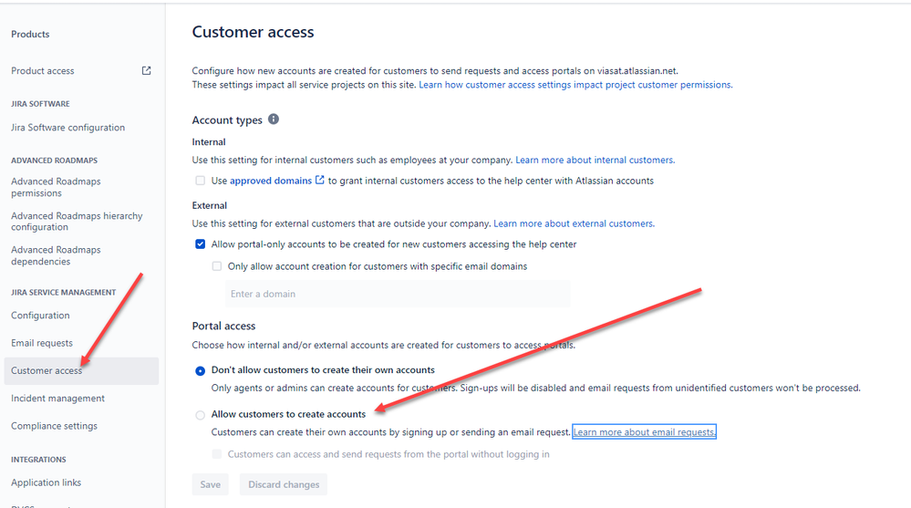The image size is (911, 508).
Task: Uncheck allow portal-only accounts checkbox
Action: coord(201,244)
